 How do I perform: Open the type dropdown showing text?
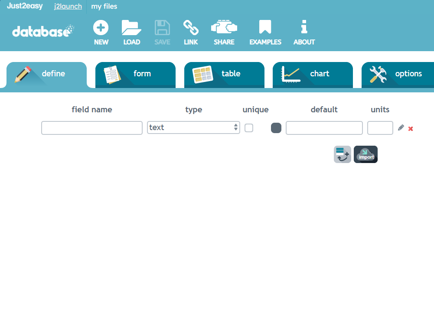[x=193, y=127]
